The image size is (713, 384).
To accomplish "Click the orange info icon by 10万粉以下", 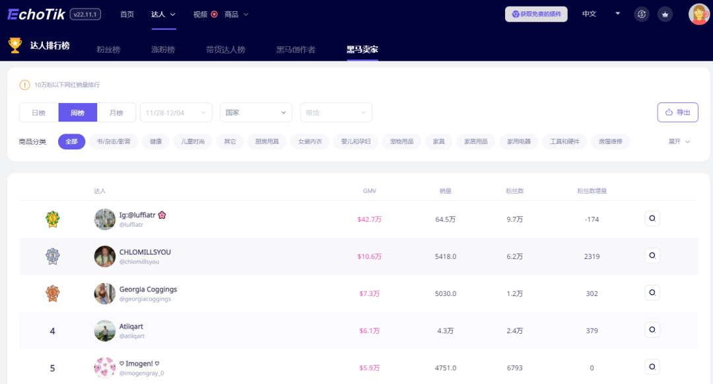I will (24, 85).
